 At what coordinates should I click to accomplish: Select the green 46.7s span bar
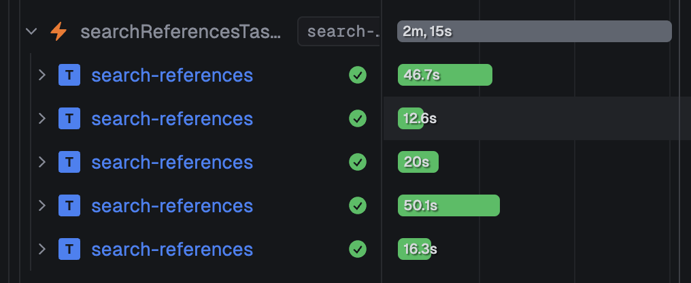click(445, 75)
